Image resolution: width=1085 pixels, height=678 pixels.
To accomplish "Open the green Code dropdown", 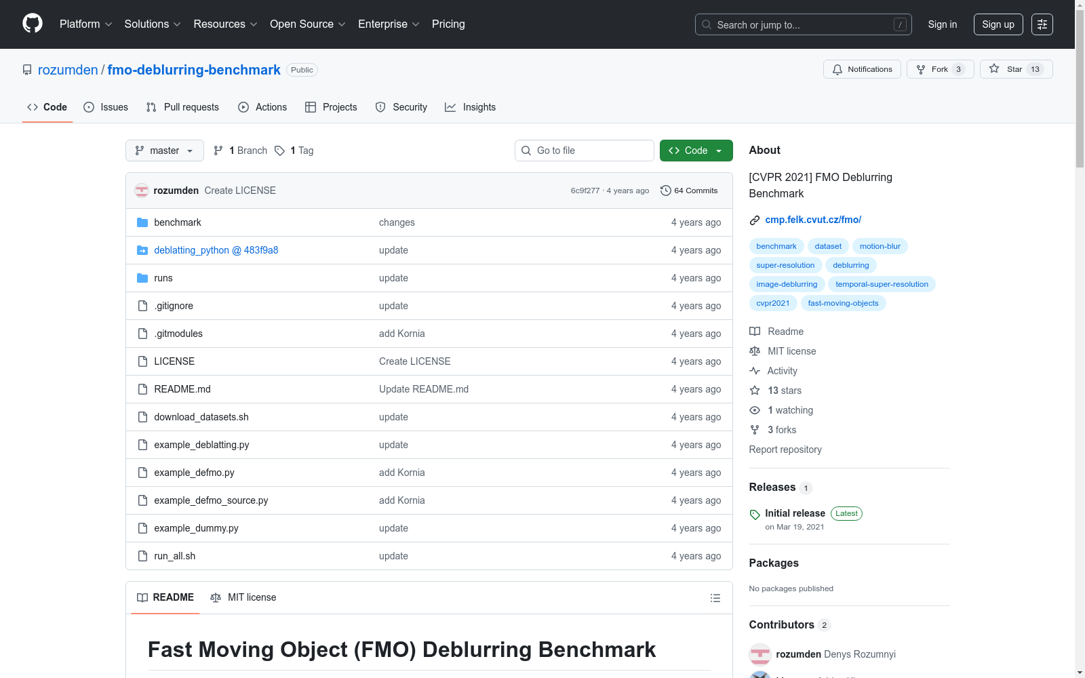I will 696,151.
